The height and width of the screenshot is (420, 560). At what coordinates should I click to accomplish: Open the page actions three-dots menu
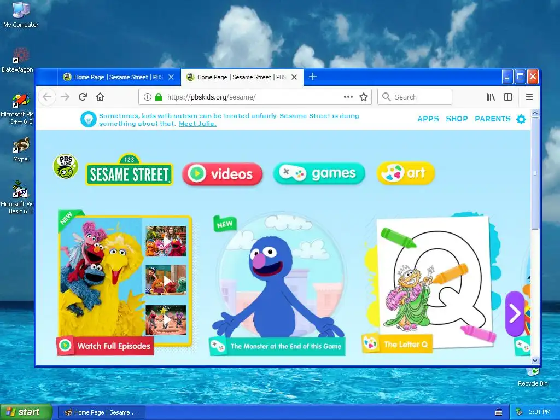[x=348, y=97]
